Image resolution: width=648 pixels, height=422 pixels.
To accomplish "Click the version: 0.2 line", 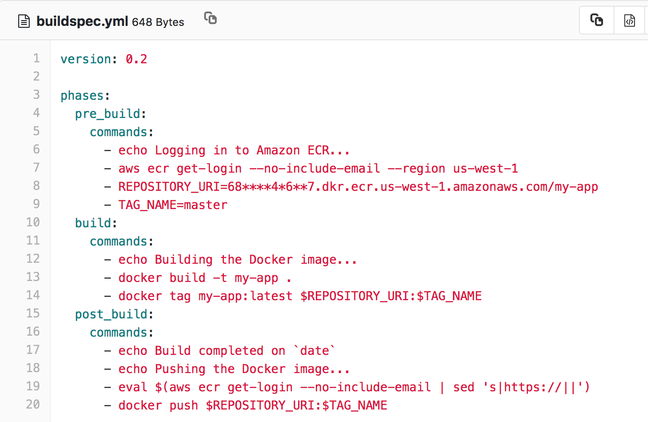I will (x=104, y=59).
